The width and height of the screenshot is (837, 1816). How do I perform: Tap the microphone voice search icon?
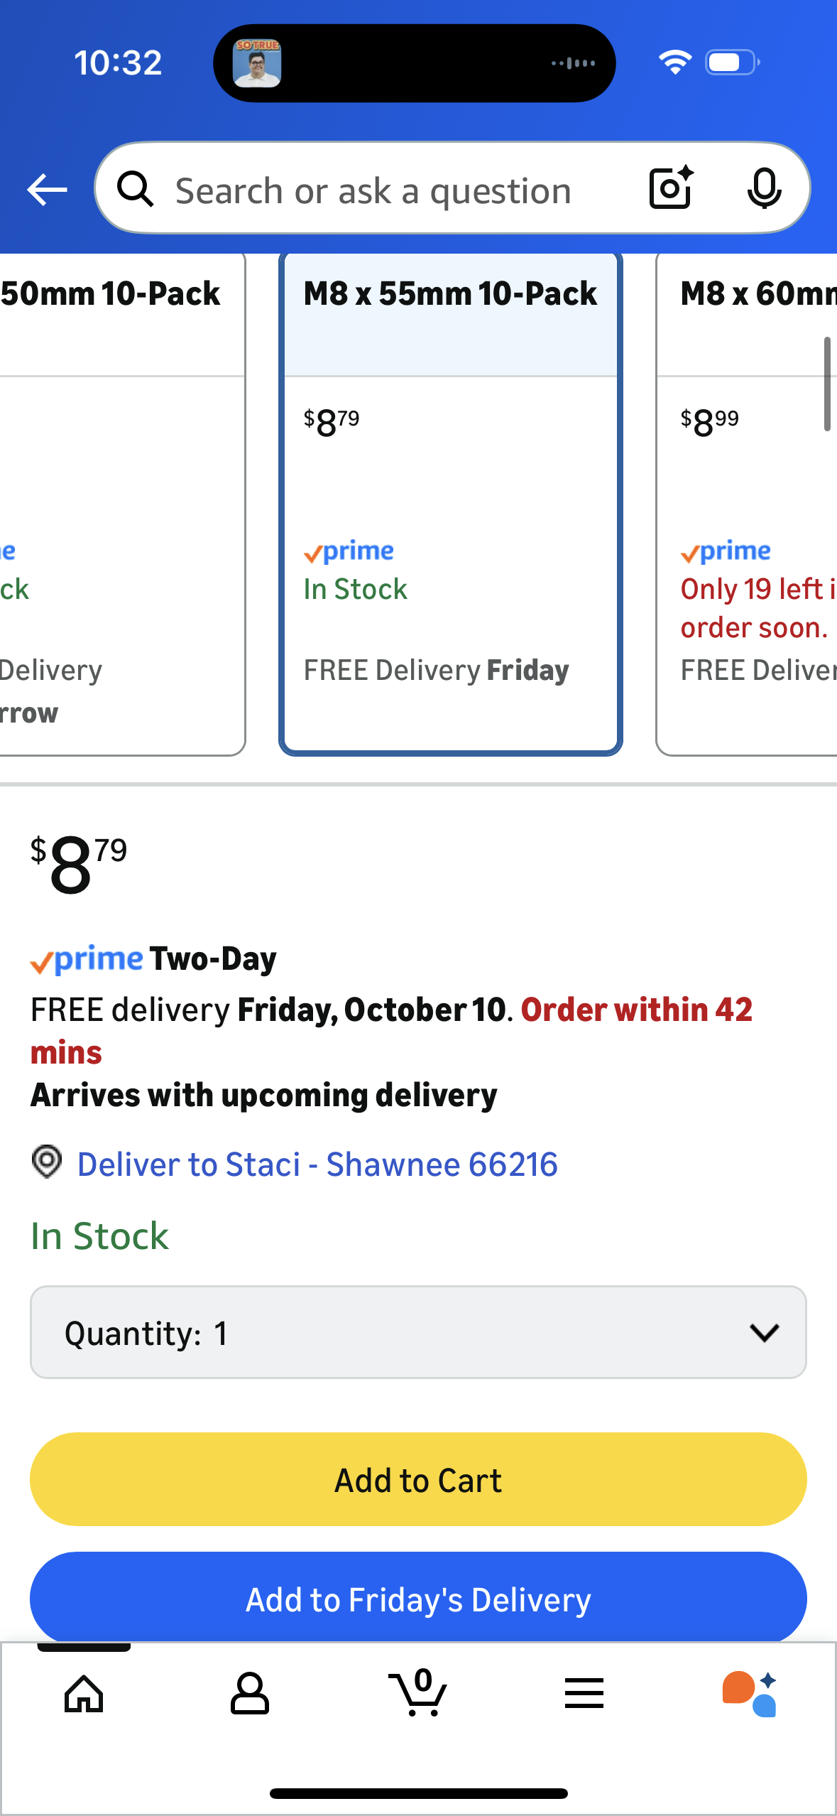(x=764, y=189)
